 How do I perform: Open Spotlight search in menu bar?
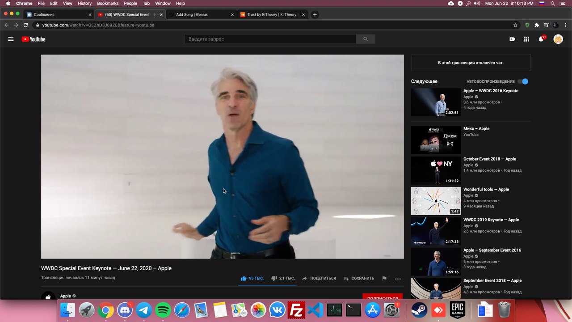coord(553,3)
